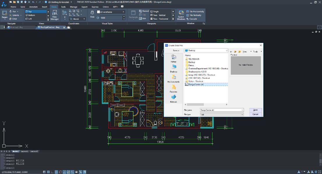
Task: Open the 2D wireframe visual style dropdown
Action: tap(123, 12)
